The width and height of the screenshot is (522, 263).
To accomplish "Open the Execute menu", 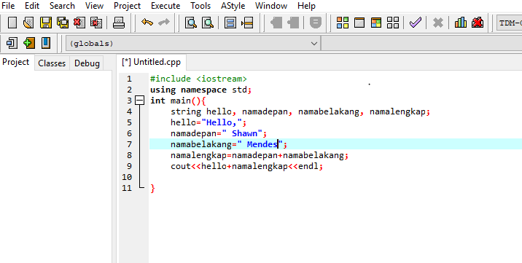I will (x=165, y=6).
